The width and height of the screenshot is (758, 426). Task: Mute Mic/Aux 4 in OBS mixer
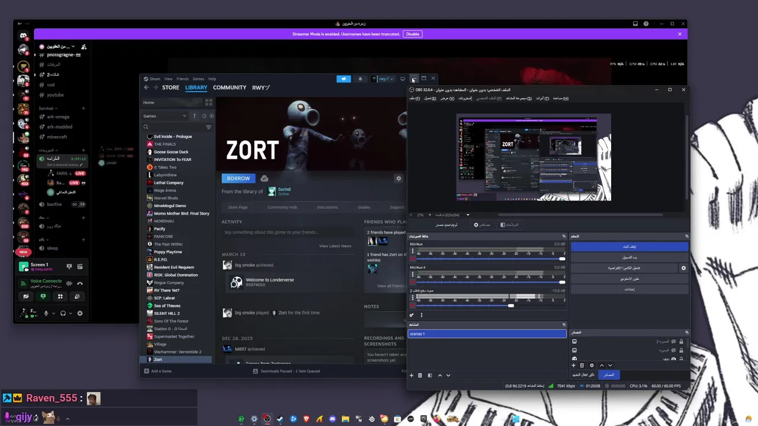pos(412,282)
